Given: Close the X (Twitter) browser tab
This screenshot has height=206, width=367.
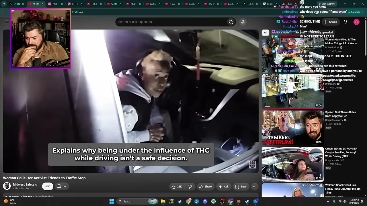Looking at the screenshot, I should click(x=23, y=4).
